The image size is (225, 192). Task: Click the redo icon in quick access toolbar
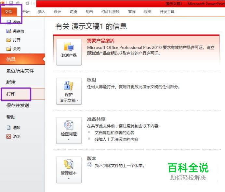coord(27,3)
